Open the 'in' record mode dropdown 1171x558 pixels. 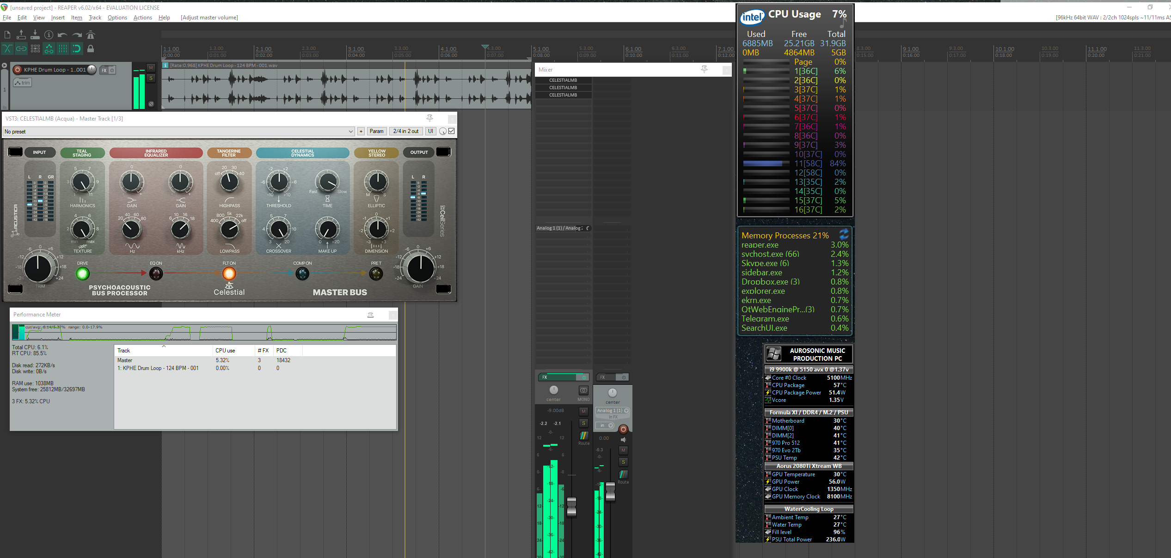coord(605,425)
